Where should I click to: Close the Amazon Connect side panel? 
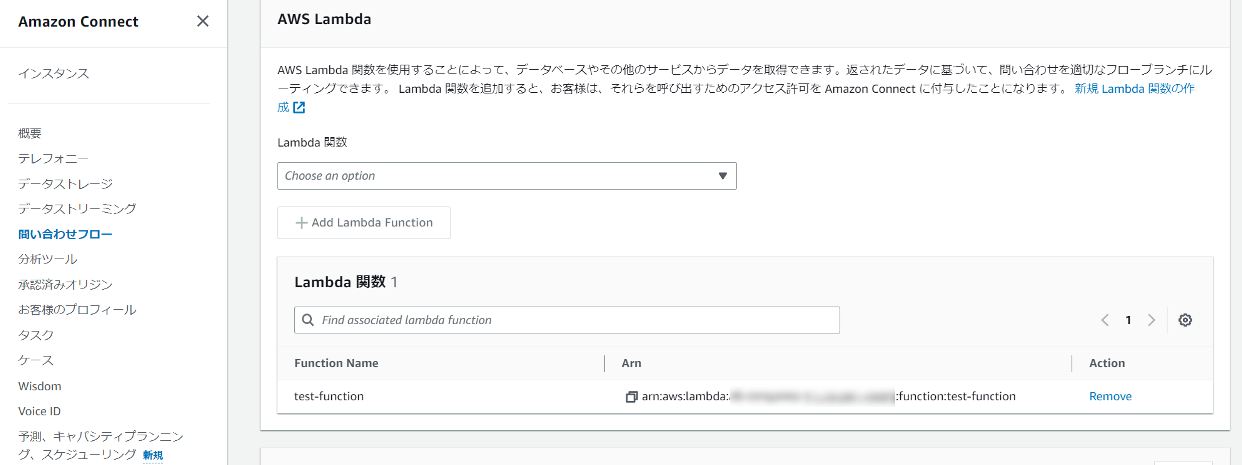tap(203, 21)
